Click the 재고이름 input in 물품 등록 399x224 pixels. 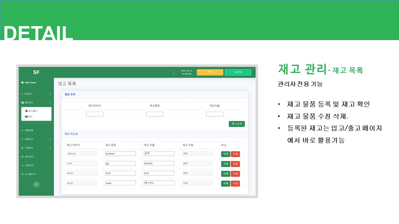pos(215,114)
